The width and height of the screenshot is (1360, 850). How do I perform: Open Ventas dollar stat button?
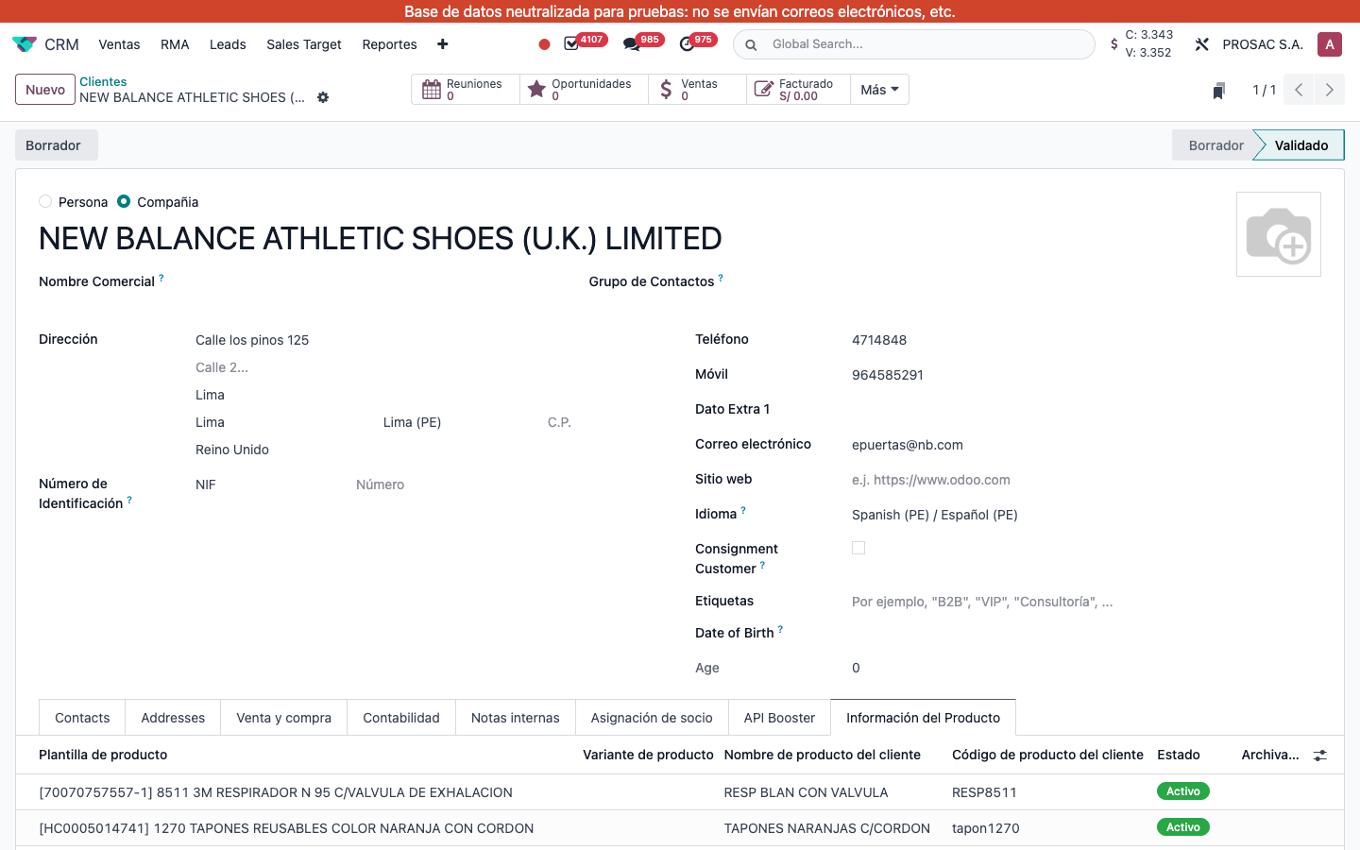point(697,90)
